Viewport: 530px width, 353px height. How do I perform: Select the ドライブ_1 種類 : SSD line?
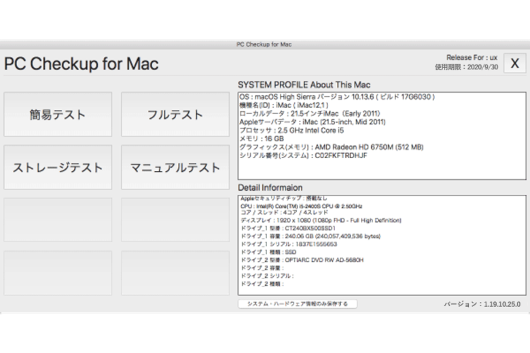click(268, 253)
